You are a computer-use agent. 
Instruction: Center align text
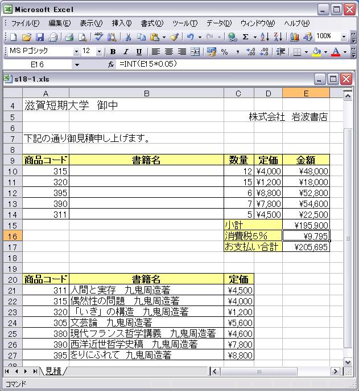coord(169,52)
